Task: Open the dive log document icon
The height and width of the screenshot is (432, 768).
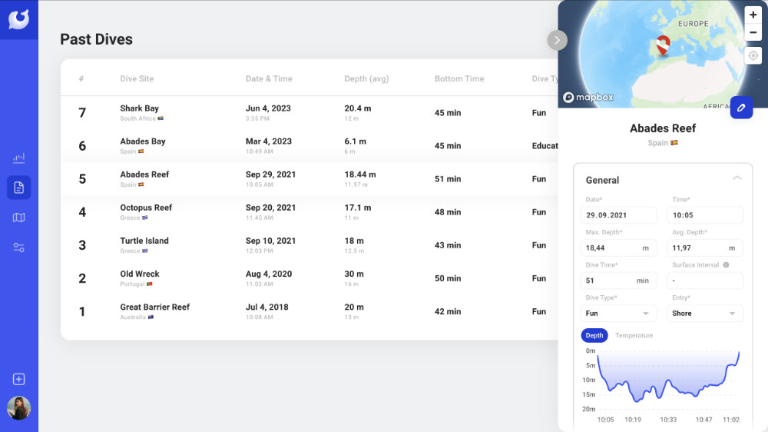Action: [19, 188]
